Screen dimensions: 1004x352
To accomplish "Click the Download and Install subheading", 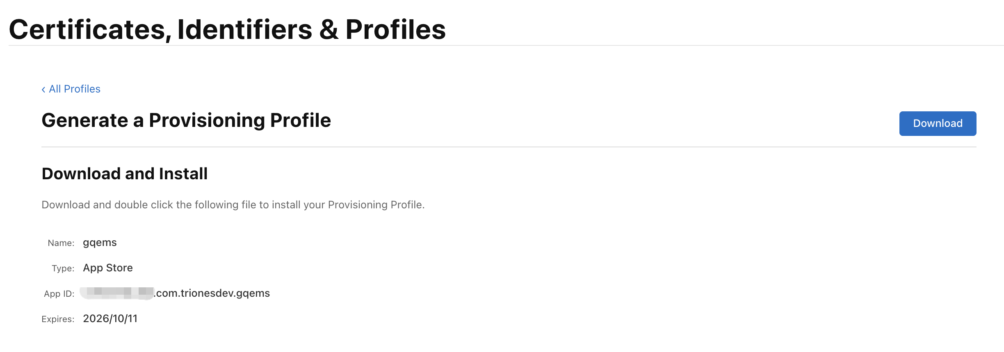I will click(125, 174).
